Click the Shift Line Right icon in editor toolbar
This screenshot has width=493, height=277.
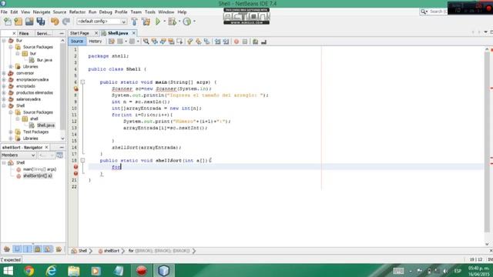click(x=226, y=42)
